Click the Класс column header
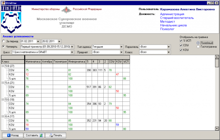 coord(13,61)
